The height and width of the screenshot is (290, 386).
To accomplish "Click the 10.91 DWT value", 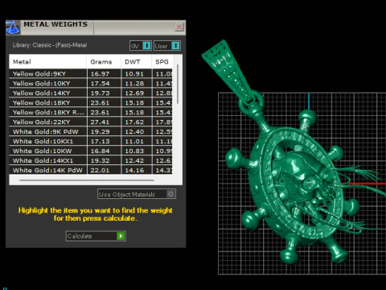I will click(x=134, y=74).
